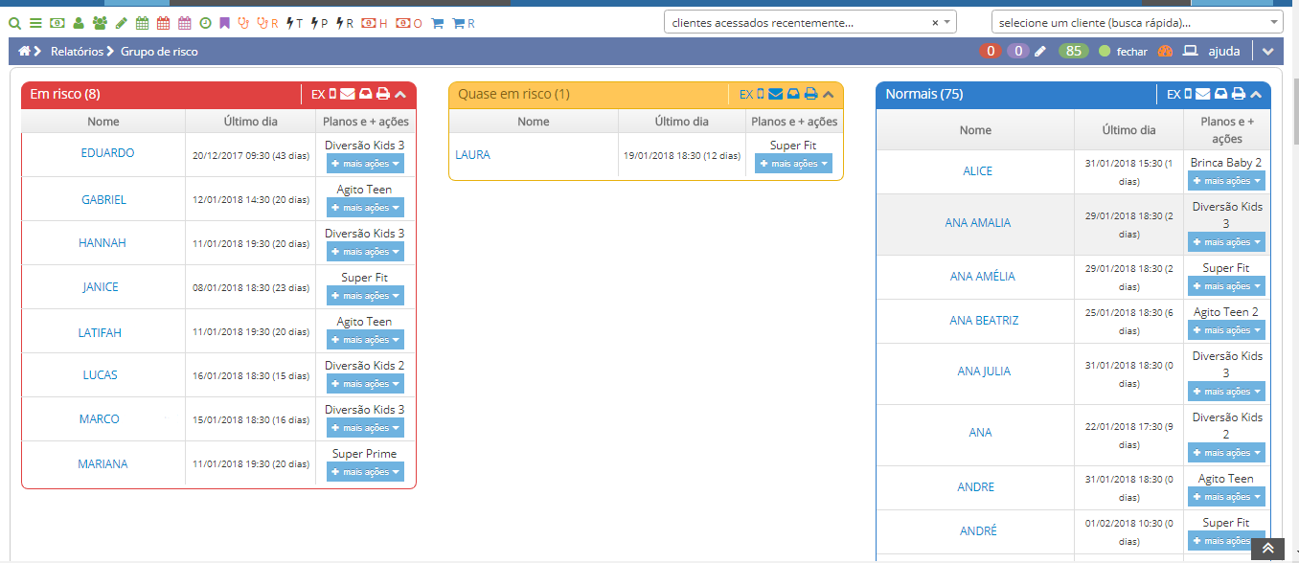Open the hamburger menu icon in toolbar
Image resolution: width=1299 pixels, height=563 pixels.
click(35, 23)
